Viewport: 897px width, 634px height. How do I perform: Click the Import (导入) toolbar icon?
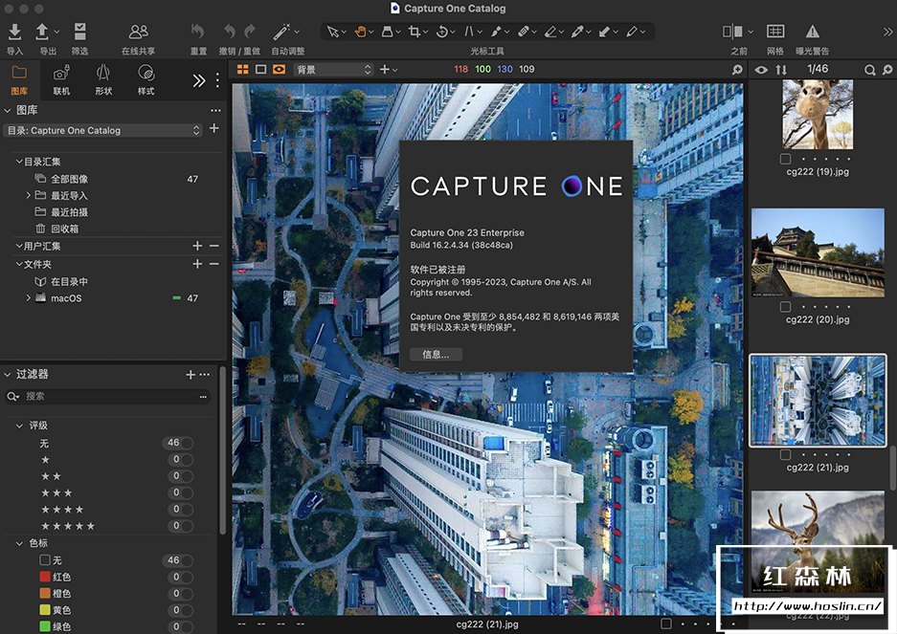(14, 32)
